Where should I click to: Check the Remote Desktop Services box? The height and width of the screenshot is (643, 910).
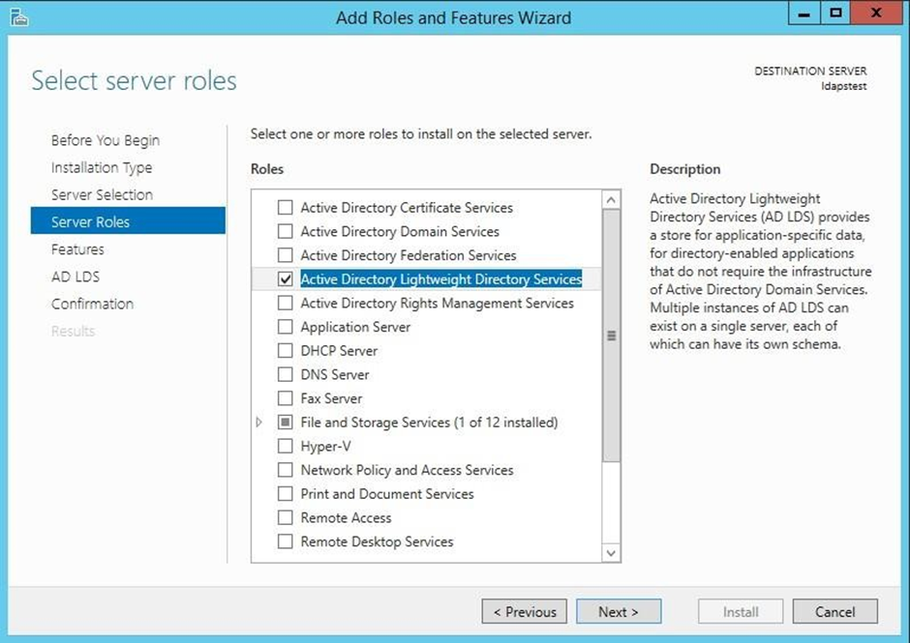pos(285,542)
